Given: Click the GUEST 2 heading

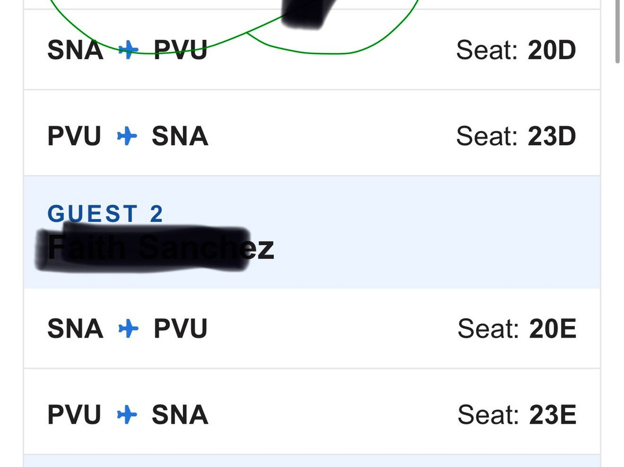Looking at the screenshot, I should [105, 214].
